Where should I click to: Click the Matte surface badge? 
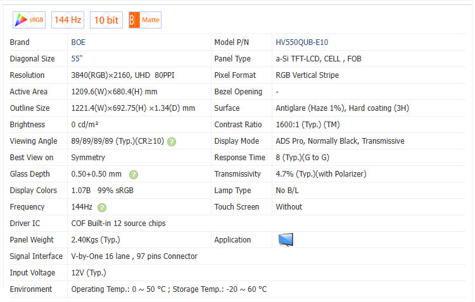(x=144, y=20)
